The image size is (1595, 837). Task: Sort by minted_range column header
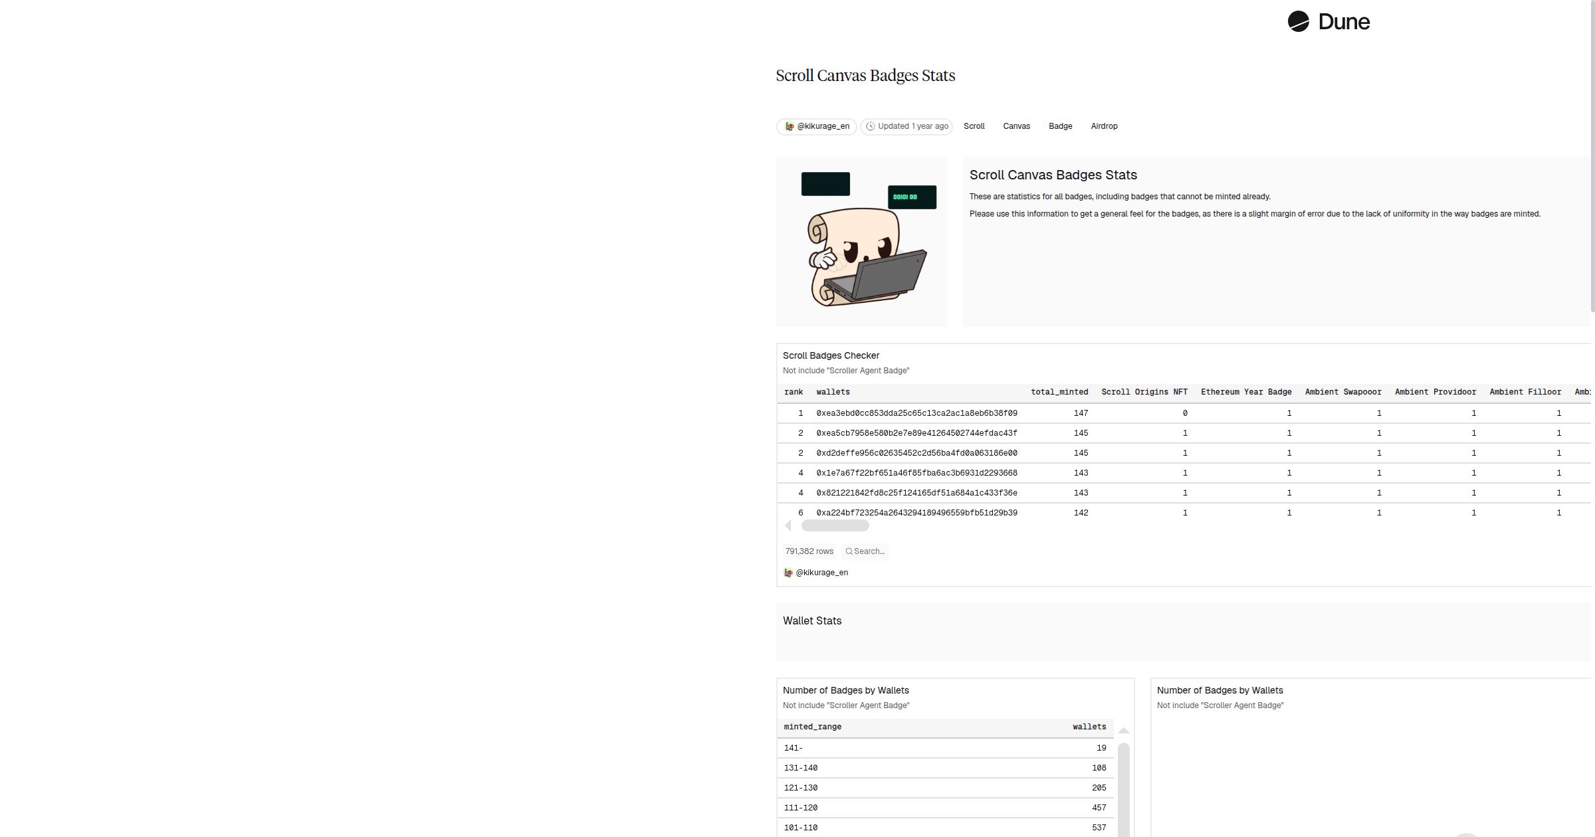(x=812, y=727)
